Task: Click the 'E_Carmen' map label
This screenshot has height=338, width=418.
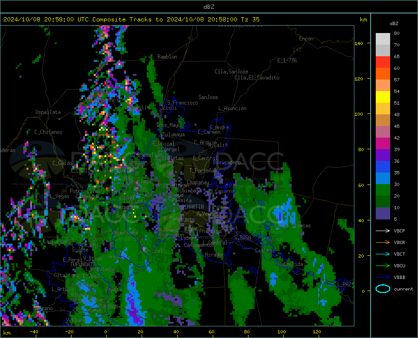Action: pos(209,132)
